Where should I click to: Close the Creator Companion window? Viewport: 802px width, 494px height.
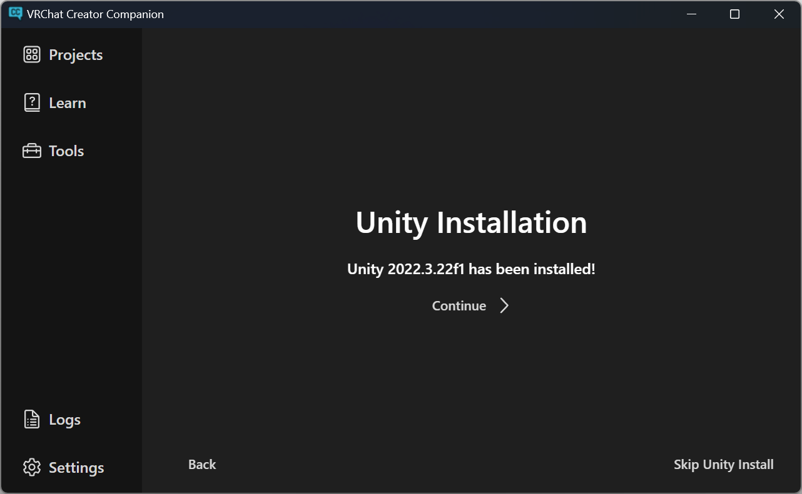pos(779,14)
